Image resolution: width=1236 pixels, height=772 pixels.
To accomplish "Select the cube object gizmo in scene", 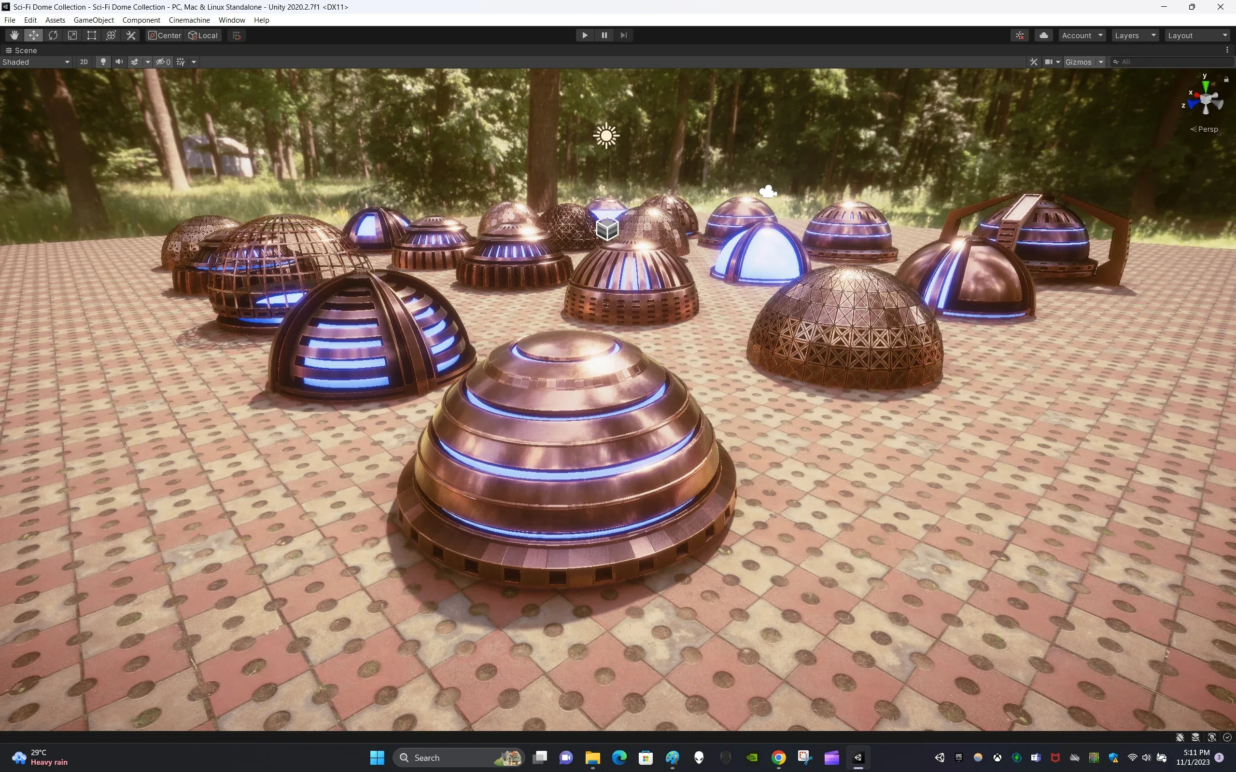I will pyautogui.click(x=607, y=229).
